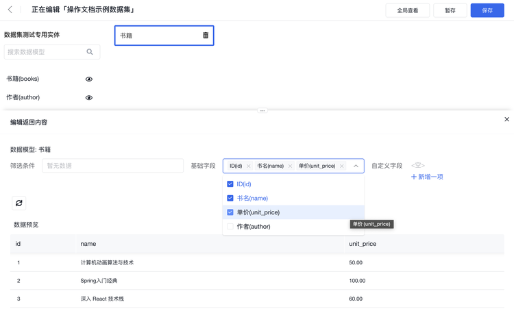
Task: Remove the 单价(unit_price) tag
Action: tap(341, 166)
